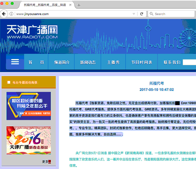Open a new tab with plus icon

(79, 5)
